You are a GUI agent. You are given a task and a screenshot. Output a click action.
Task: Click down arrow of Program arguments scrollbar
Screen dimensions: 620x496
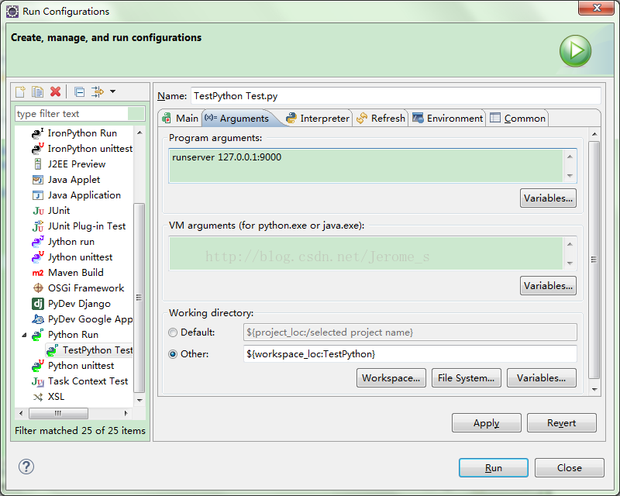[570, 176]
